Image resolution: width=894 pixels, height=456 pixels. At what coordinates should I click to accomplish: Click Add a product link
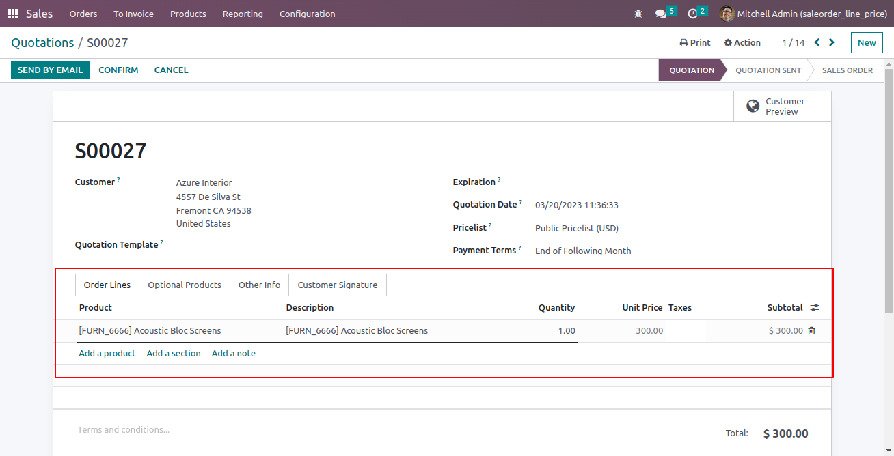pos(107,353)
